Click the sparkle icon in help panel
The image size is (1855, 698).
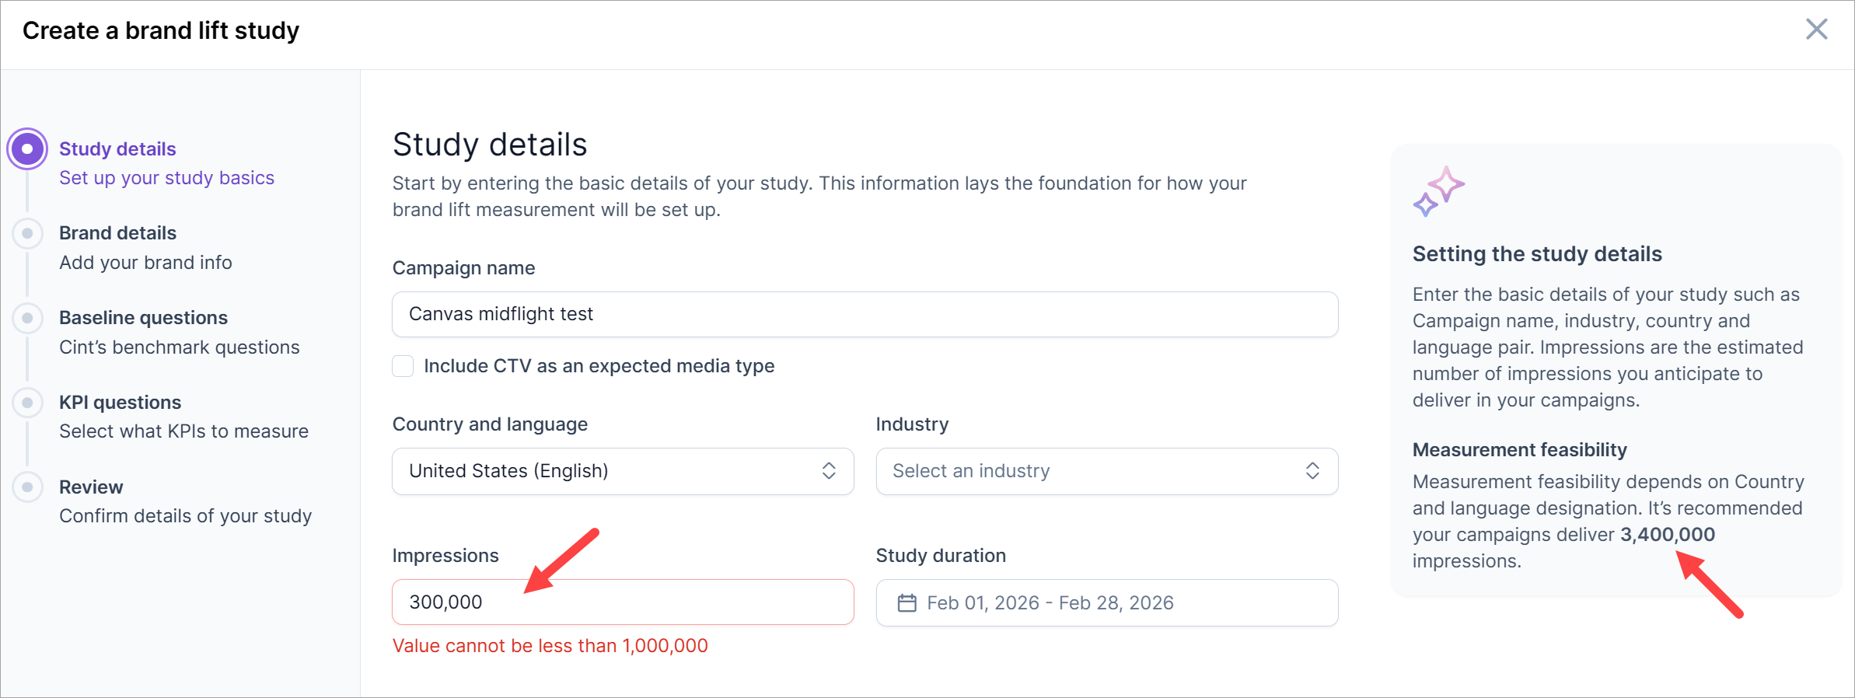[x=1438, y=191]
